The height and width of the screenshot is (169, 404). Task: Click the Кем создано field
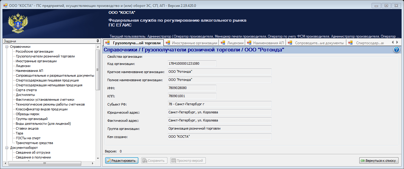point(219,137)
